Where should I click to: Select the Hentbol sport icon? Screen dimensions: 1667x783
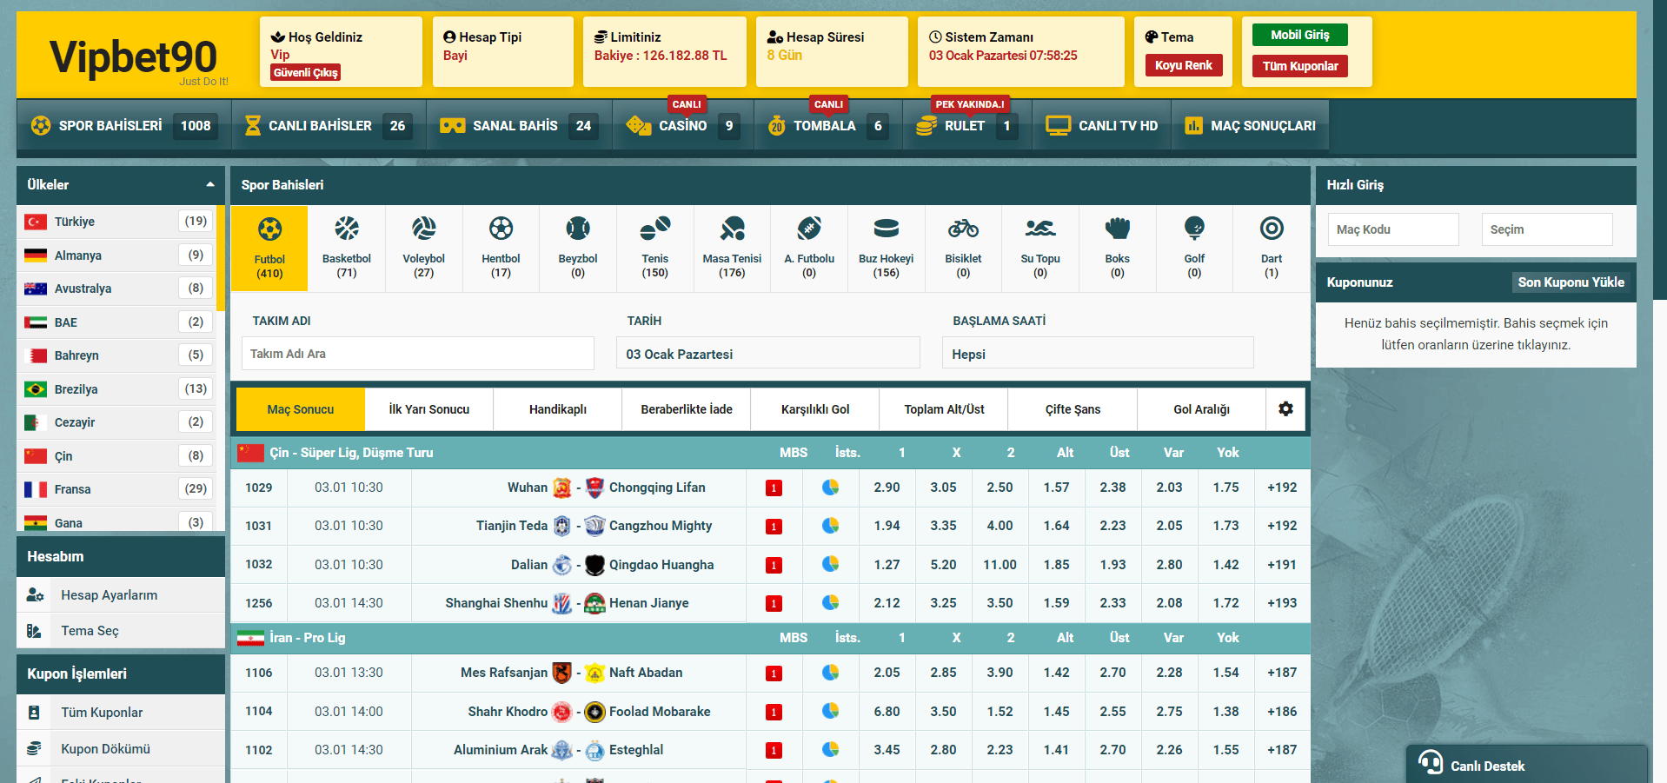pyautogui.click(x=501, y=229)
